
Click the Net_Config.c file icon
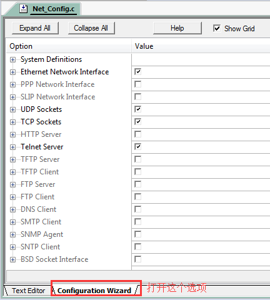click(24, 9)
